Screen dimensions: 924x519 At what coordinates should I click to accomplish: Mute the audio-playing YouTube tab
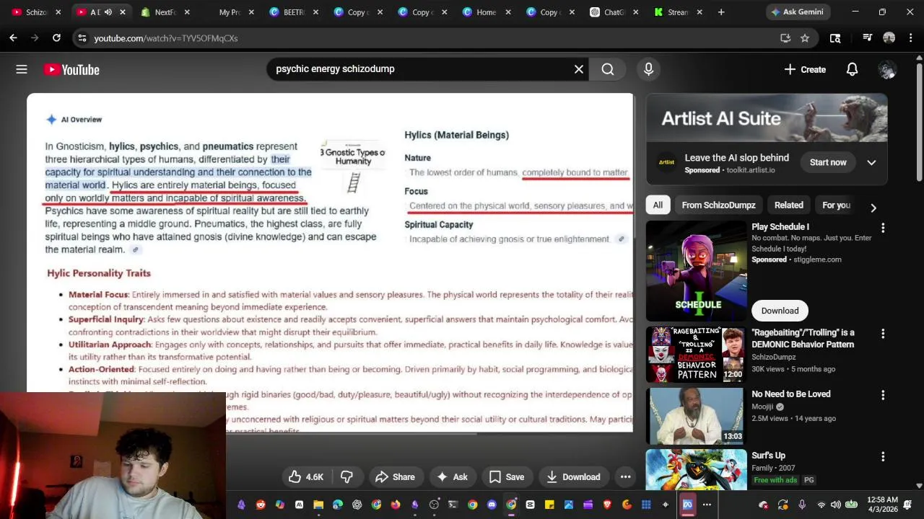click(108, 12)
